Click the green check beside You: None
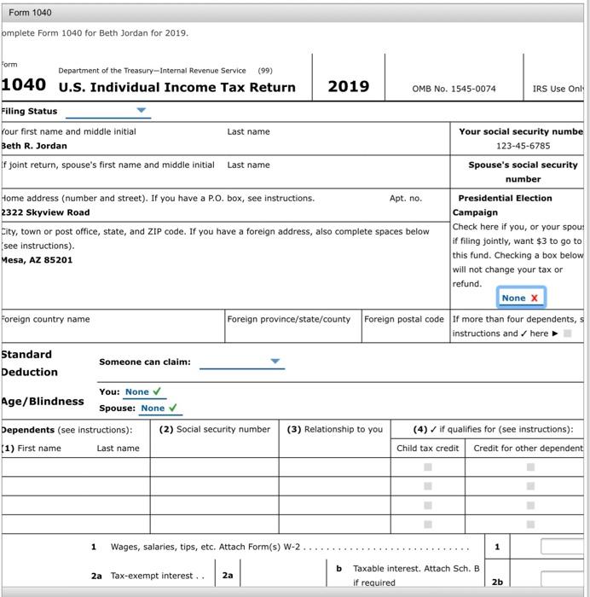Screen dimensions: 590x597 point(157,391)
